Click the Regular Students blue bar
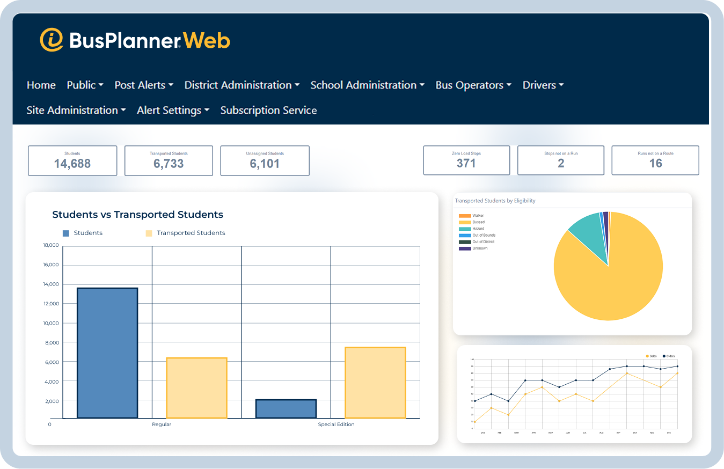The image size is (724, 469). click(x=107, y=353)
